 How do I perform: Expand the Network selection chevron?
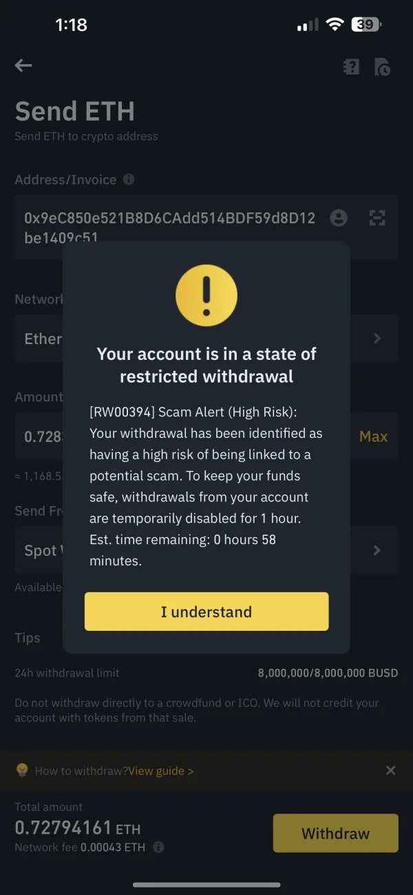tap(377, 339)
